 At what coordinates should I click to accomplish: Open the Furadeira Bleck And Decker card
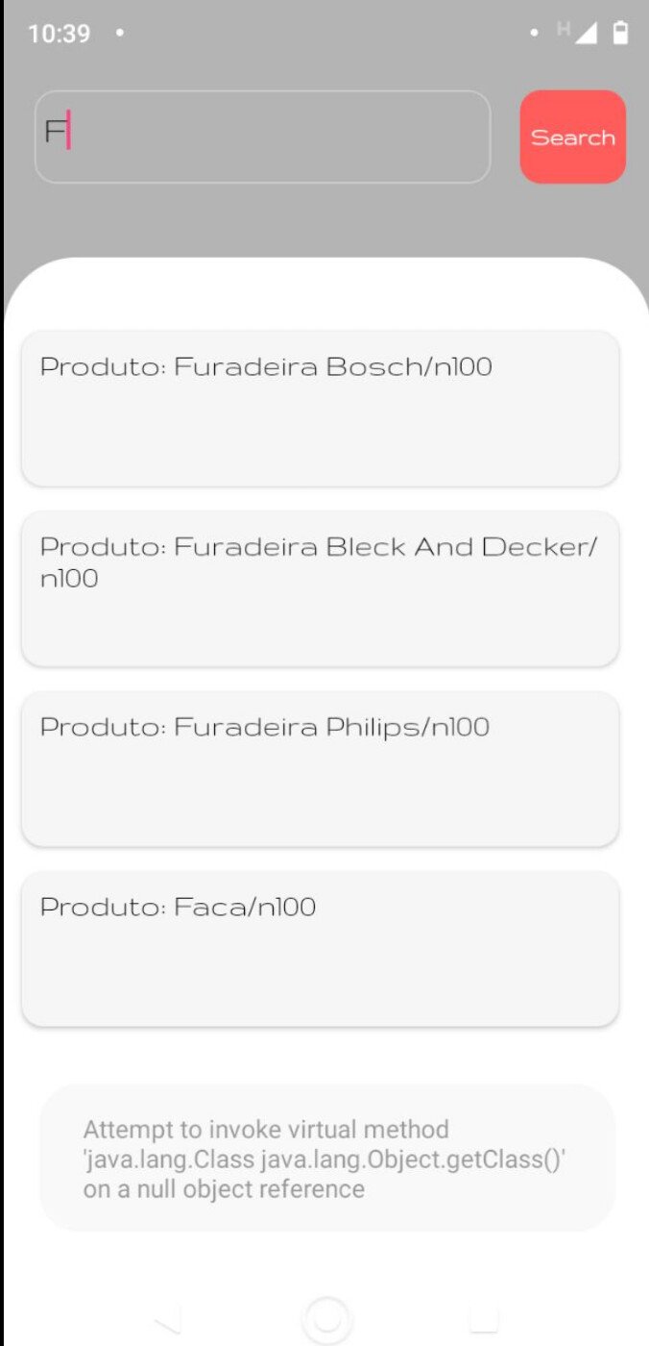320,588
